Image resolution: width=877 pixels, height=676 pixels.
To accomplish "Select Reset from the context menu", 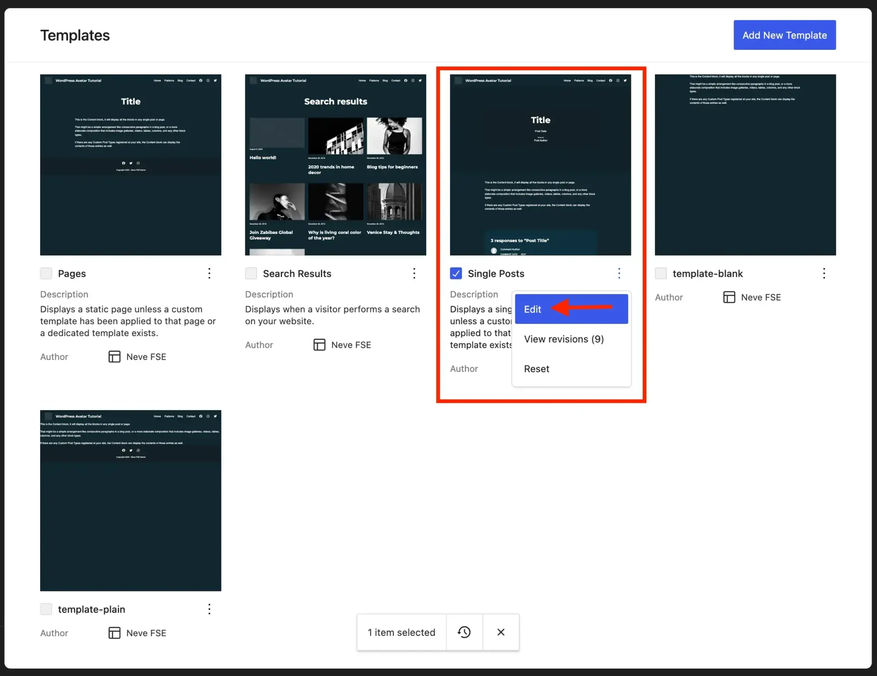I will point(537,369).
